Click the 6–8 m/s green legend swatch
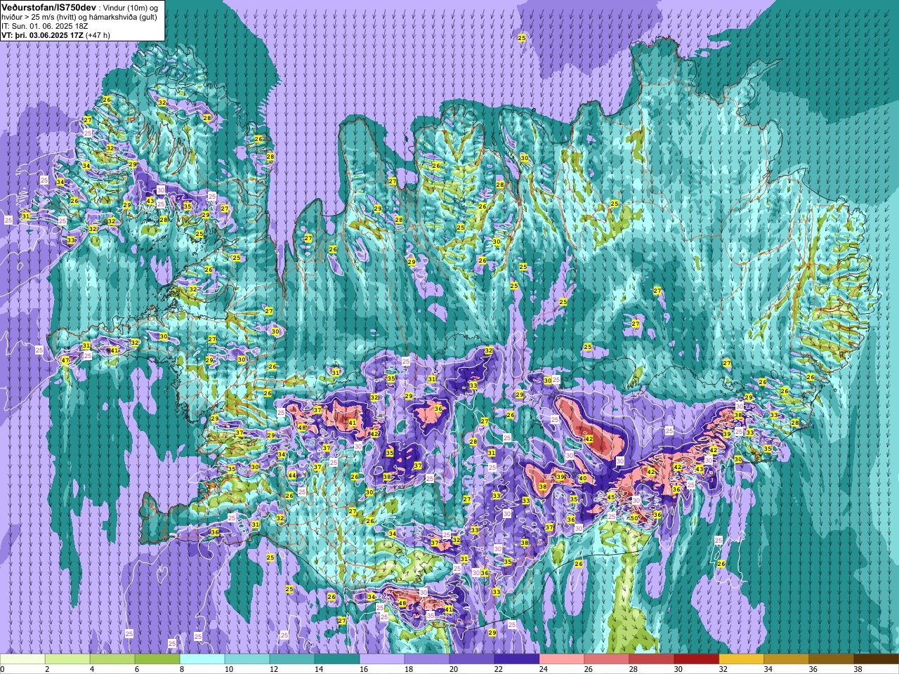This screenshot has width=899, height=674. click(157, 659)
